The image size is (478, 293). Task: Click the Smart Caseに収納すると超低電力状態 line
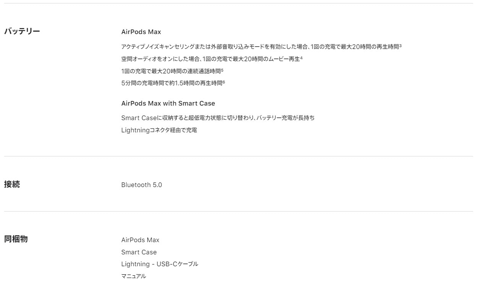[x=218, y=118]
